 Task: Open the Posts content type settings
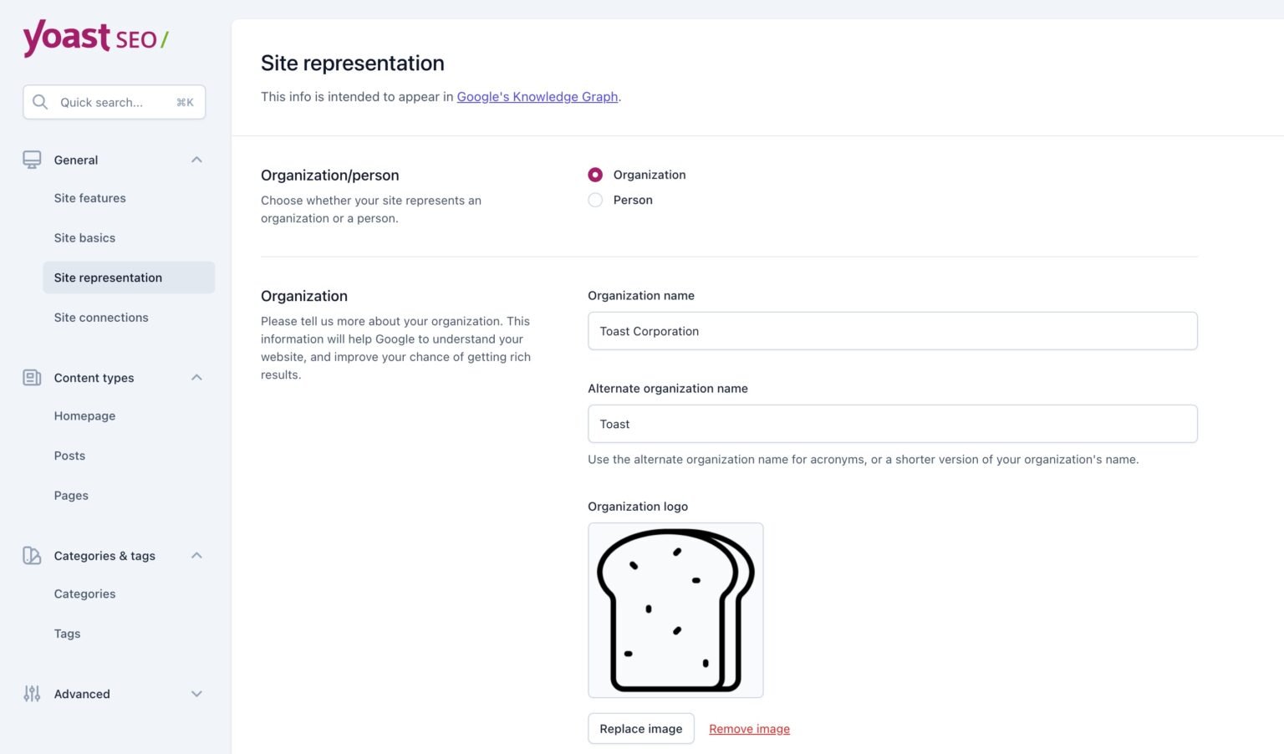[69, 456]
